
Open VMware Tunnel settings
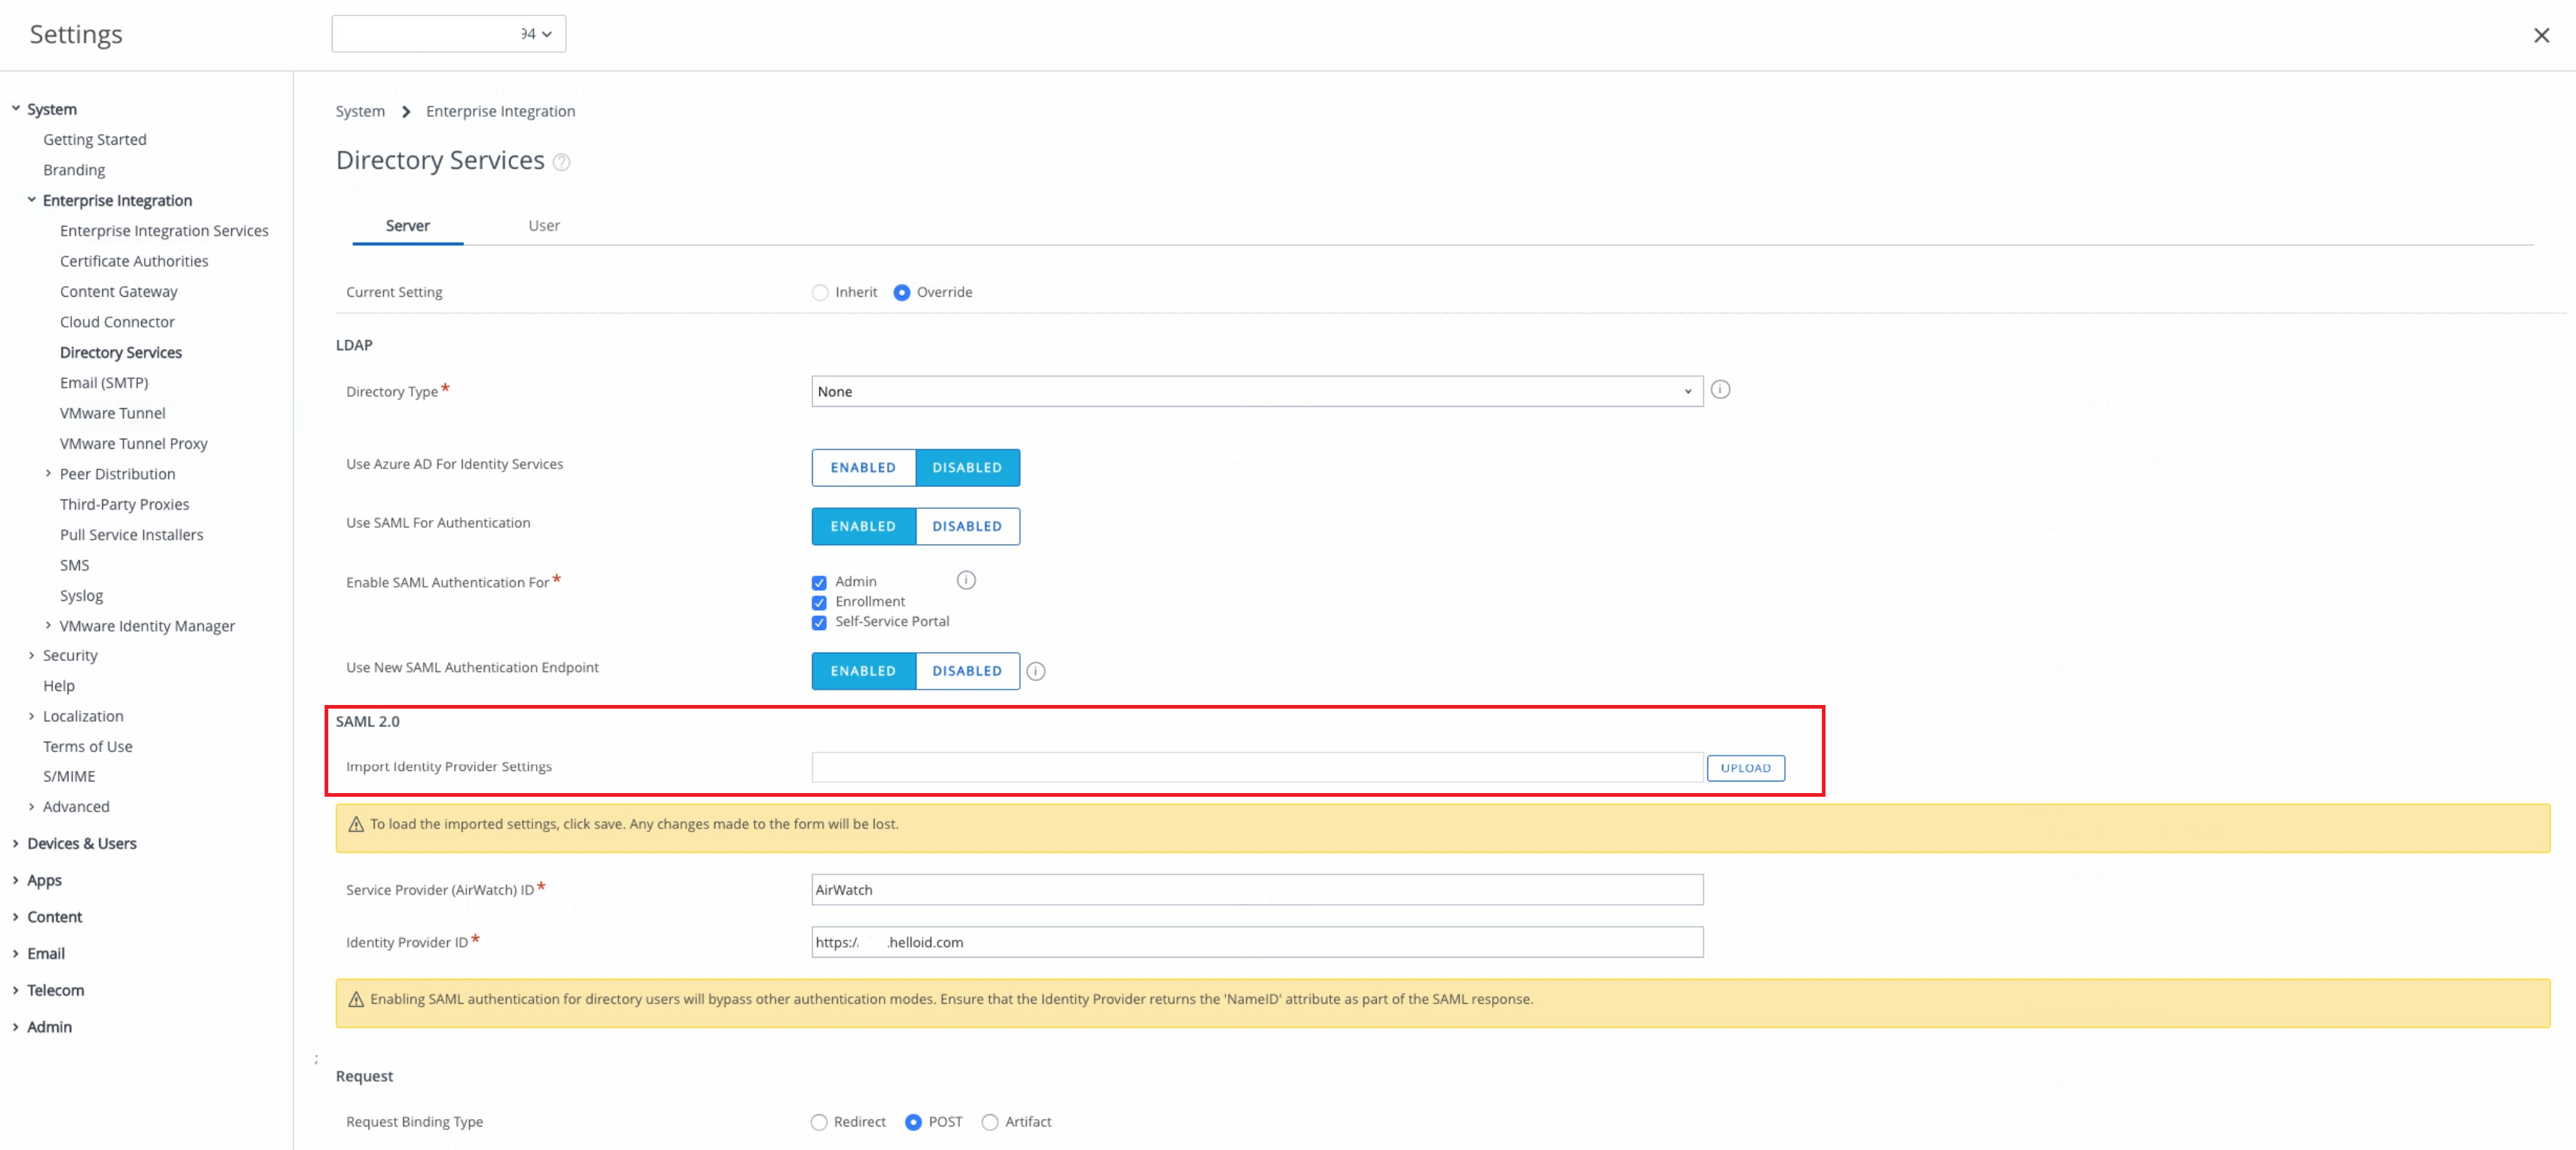pos(113,413)
